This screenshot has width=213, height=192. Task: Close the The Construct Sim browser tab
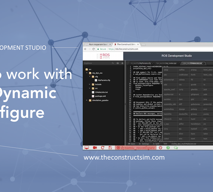pos(138,44)
